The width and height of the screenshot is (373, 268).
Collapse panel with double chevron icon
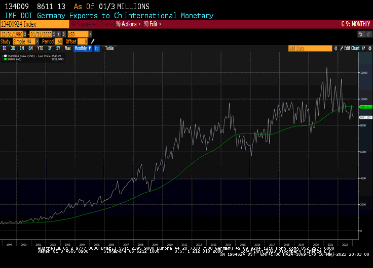coord(335,49)
